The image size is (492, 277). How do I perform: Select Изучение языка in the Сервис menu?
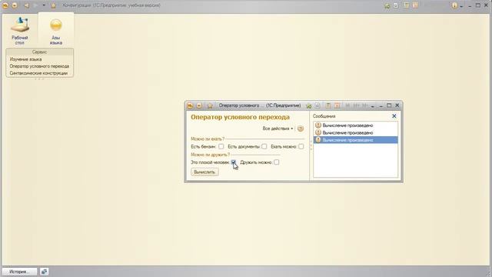tap(25, 59)
